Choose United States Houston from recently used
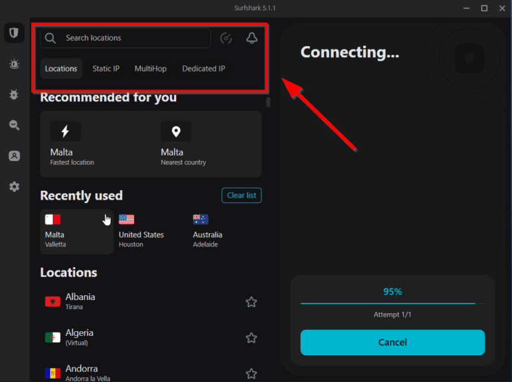 [141, 231]
